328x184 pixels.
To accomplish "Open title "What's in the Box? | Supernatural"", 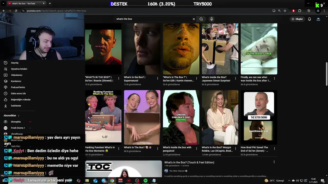I will pos(135,79).
